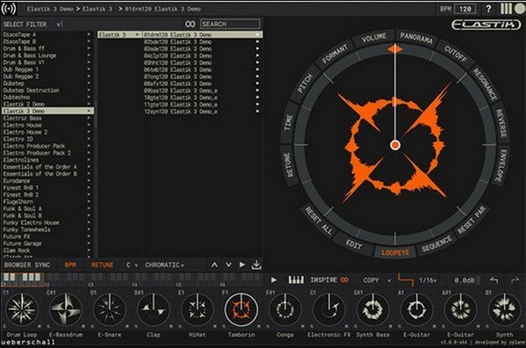Open help with the question mark icon
The image size is (526, 348).
click(488, 9)
